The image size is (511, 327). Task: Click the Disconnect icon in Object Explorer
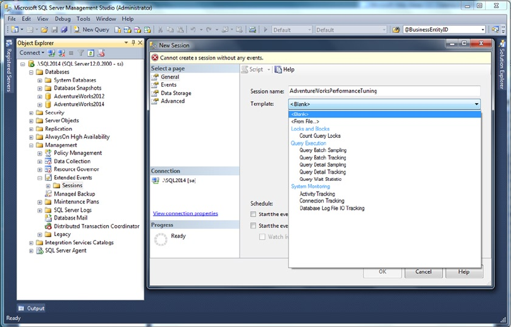[x=61, y=53]
